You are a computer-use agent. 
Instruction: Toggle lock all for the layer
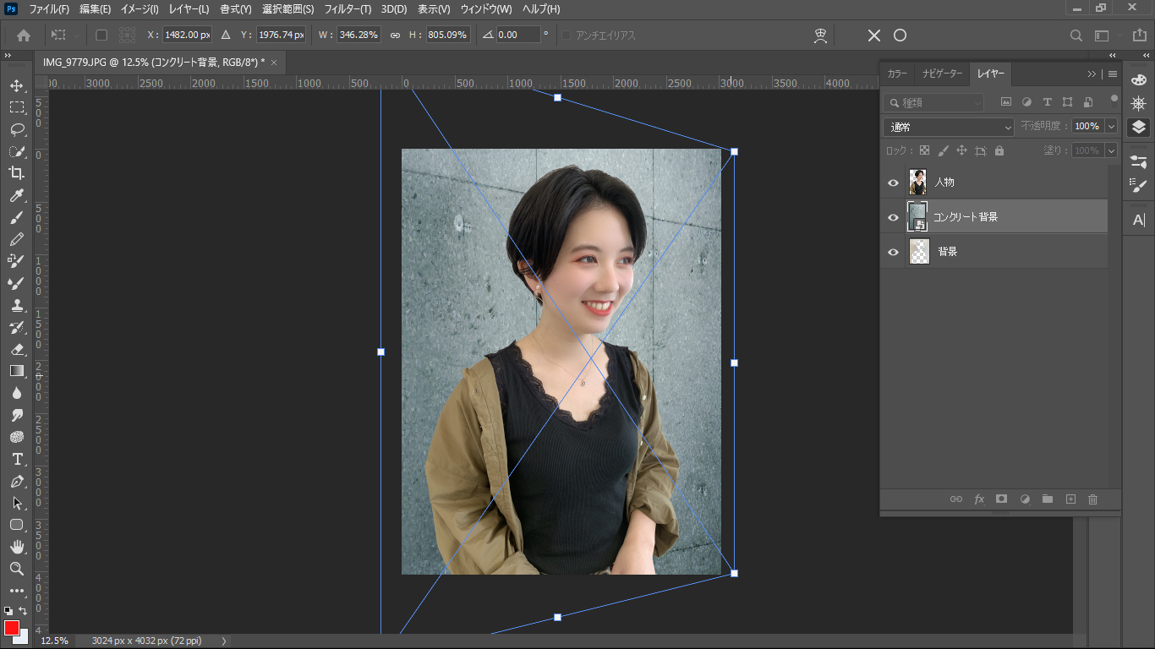(999, 150)
